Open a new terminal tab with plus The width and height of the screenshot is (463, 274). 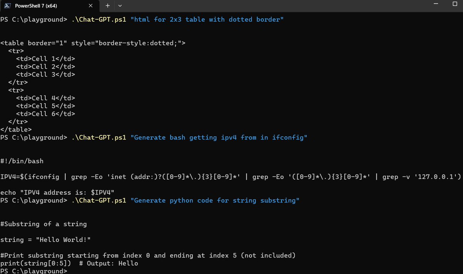coord(108,6)
